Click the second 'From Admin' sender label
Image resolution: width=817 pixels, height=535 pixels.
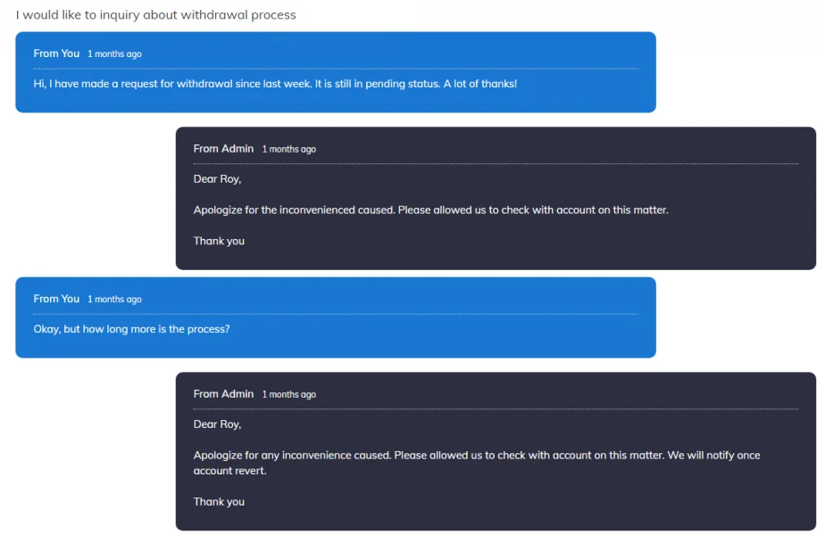[x=223, y=393]
